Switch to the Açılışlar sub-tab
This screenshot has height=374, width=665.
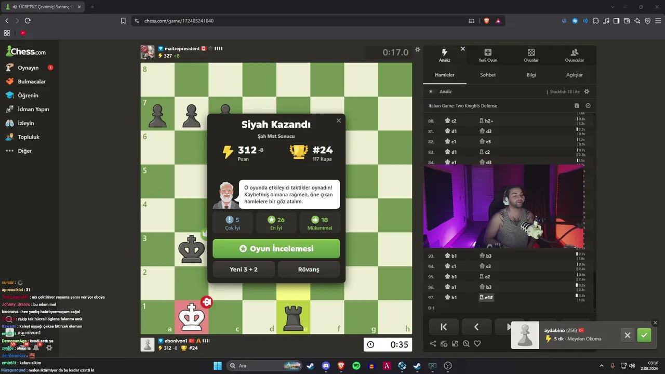(574, 75)
